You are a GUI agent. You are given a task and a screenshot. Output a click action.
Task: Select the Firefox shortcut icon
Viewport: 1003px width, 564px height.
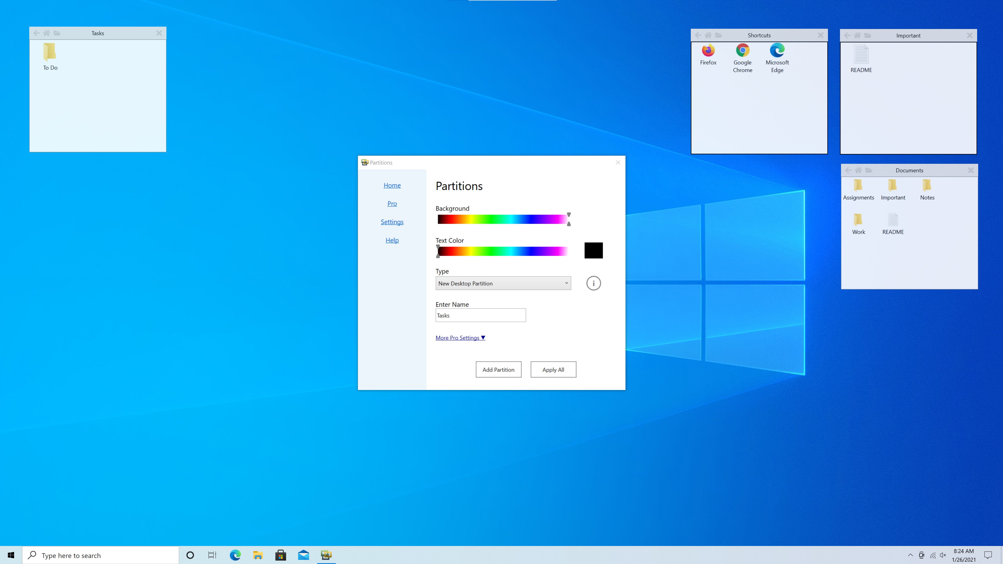708,51
